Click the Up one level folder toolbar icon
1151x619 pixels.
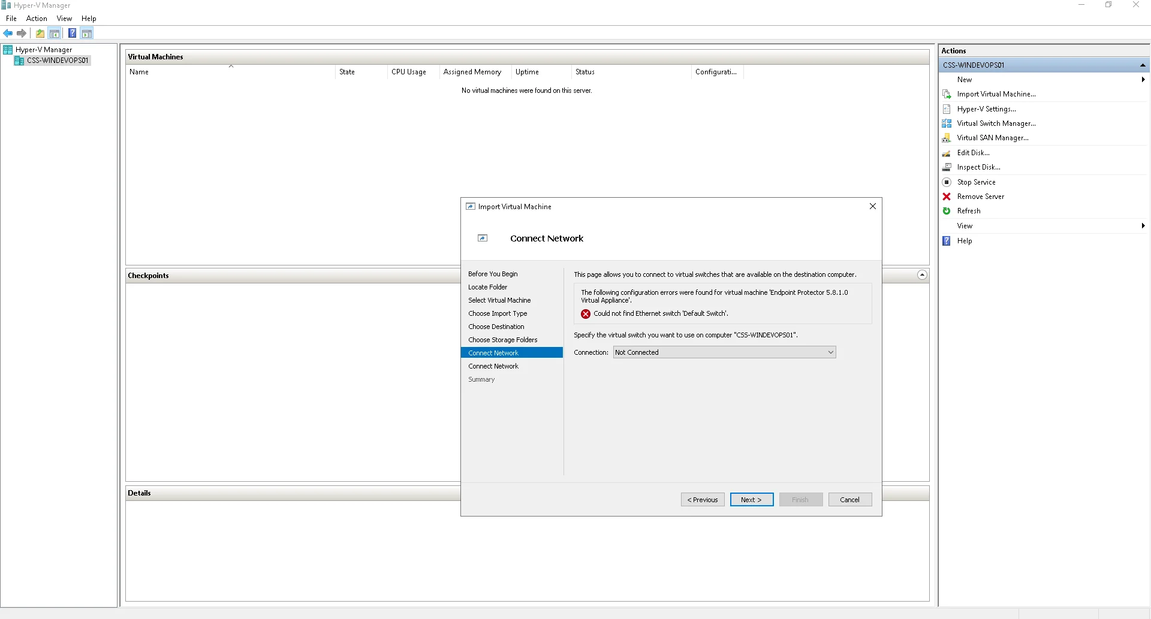coord(40,34)
